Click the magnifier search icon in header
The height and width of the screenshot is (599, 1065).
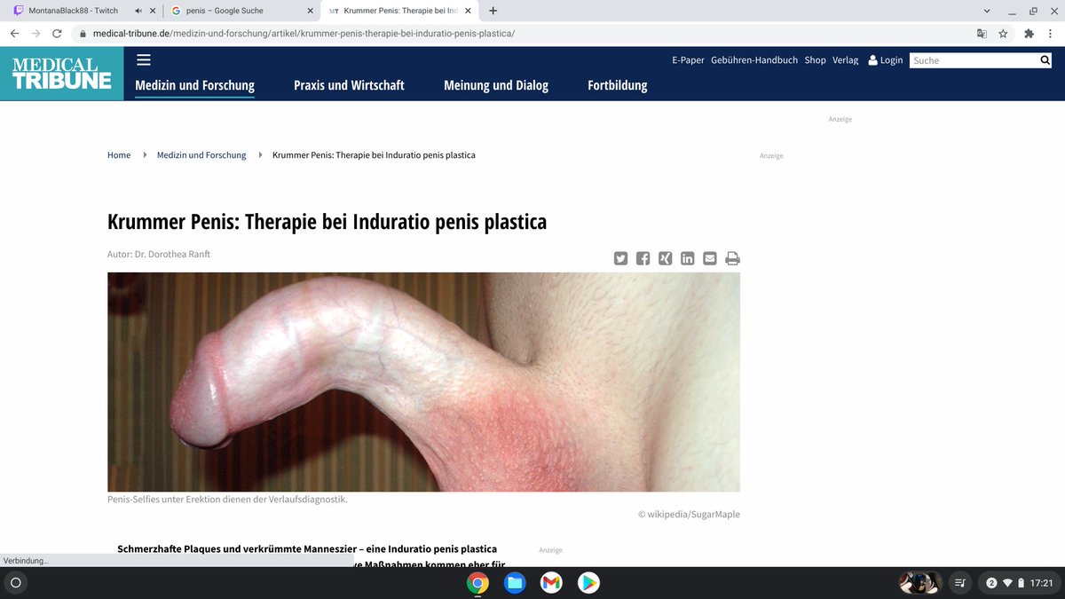(1045, 60)
